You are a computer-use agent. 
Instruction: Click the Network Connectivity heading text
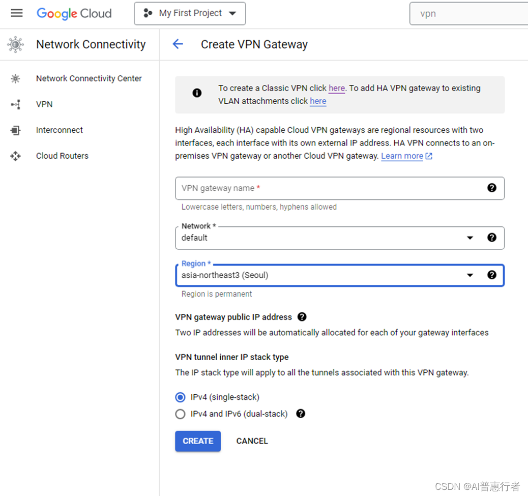[91, 44]
